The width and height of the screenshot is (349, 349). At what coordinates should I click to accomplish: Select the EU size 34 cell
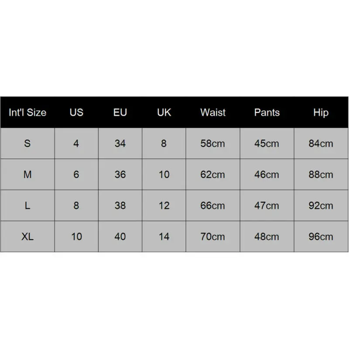point(120,144)
